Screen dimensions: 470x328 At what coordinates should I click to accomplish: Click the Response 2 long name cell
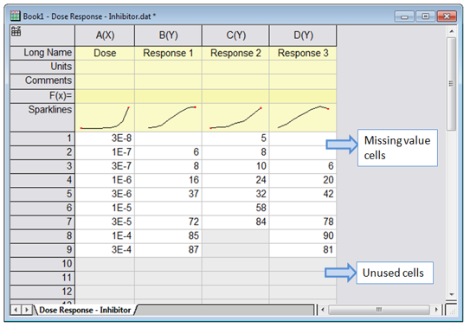pos(236,53)
